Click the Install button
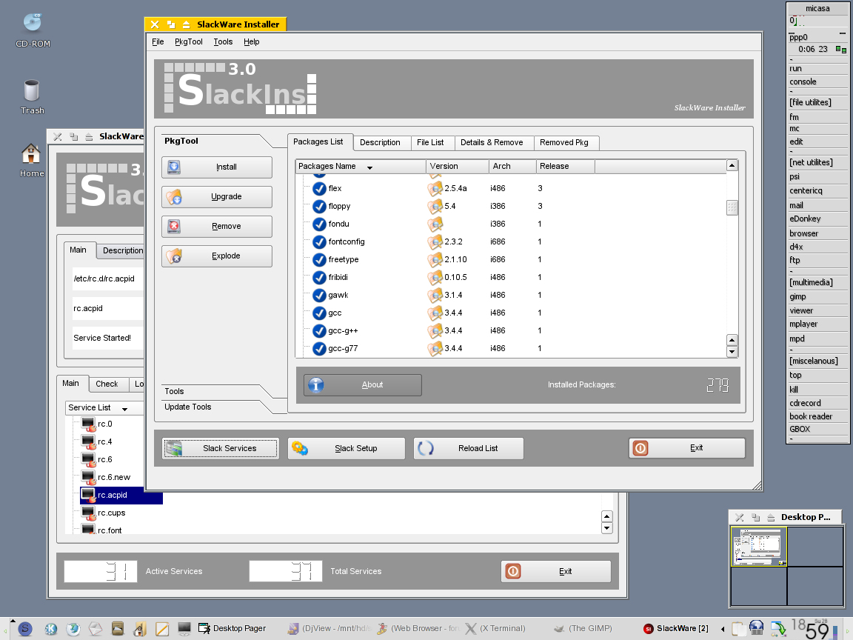 coord(217,167)
